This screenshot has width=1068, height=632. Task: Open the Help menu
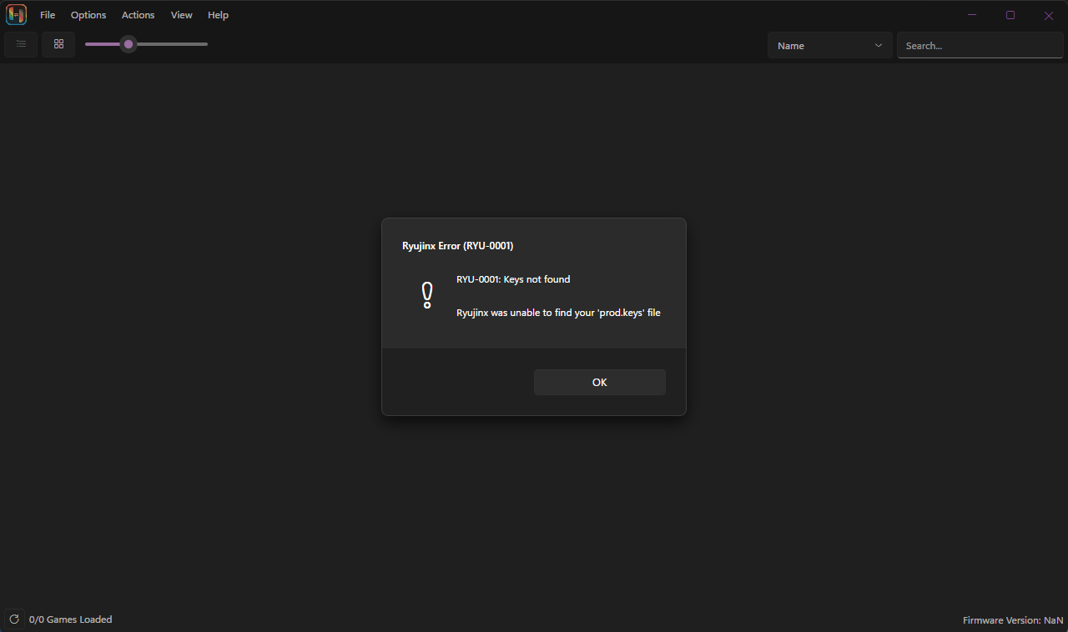[x=218, y=14]
